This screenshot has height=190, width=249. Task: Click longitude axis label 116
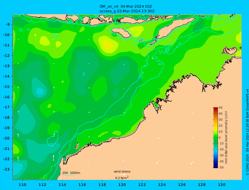(82, 185)
